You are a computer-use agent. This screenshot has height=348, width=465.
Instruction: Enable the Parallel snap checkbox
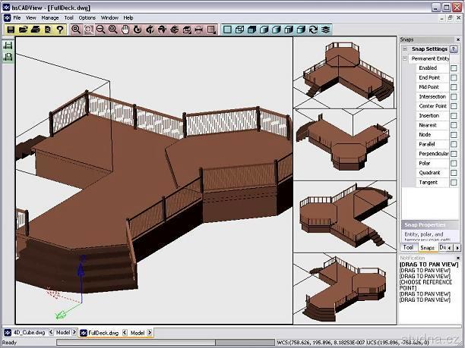tap(454, 144)
